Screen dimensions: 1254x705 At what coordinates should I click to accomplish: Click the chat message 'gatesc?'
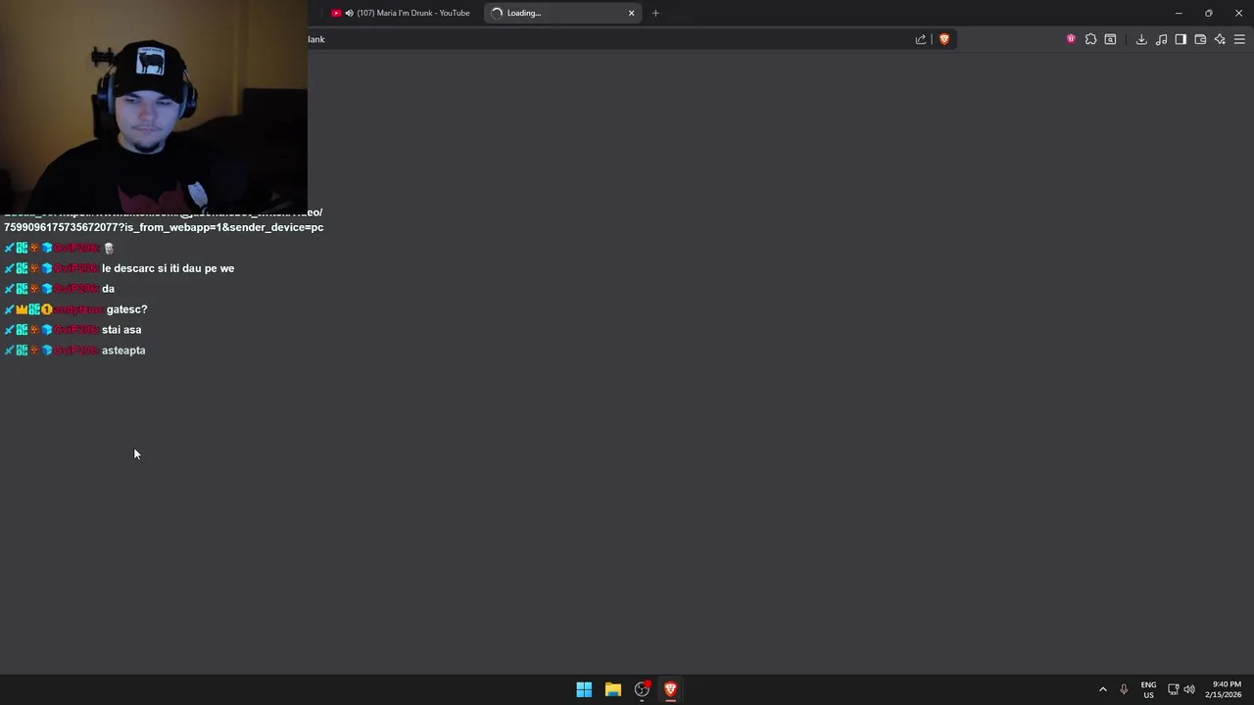[x=127, y=309]
